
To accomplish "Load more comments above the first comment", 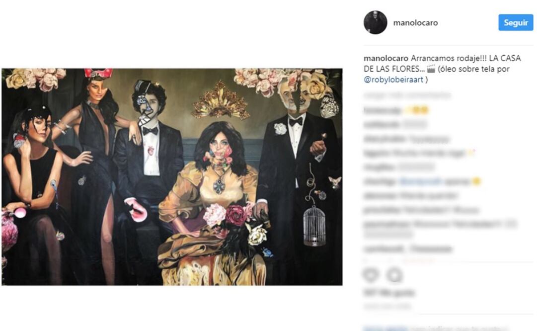I will click(x=407, y=95).
